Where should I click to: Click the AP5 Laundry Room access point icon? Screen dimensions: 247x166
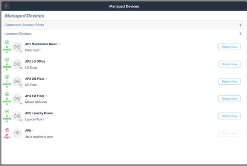(x=17, y=116)
